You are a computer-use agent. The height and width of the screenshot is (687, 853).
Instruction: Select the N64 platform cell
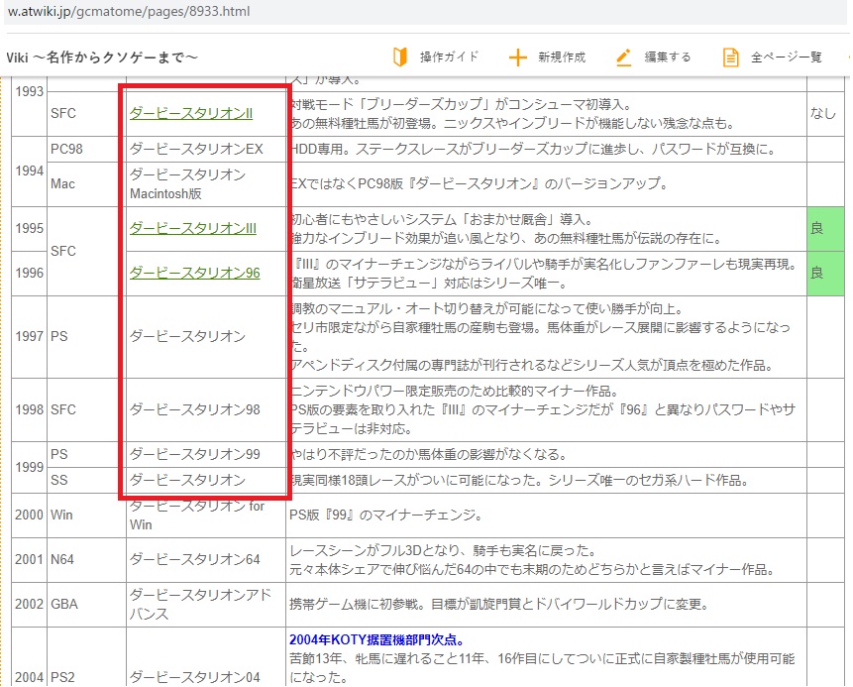click(86, 560)
